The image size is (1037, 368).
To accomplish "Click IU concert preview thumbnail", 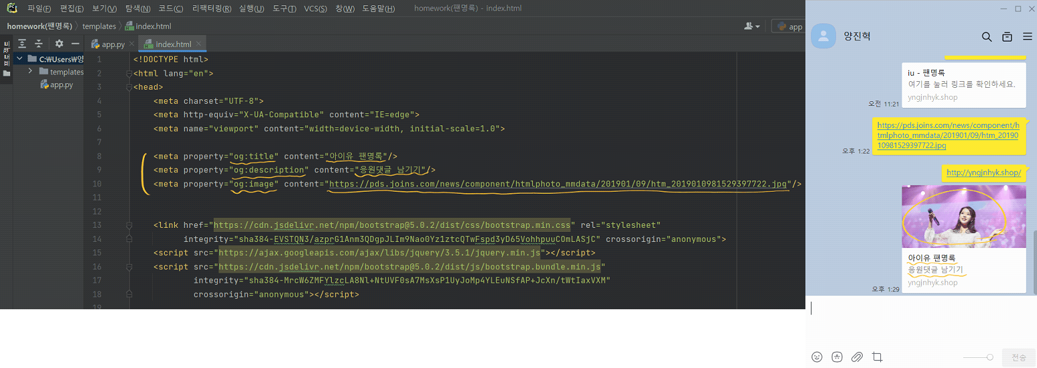I will pyautogui.click(x=964, y=216).
